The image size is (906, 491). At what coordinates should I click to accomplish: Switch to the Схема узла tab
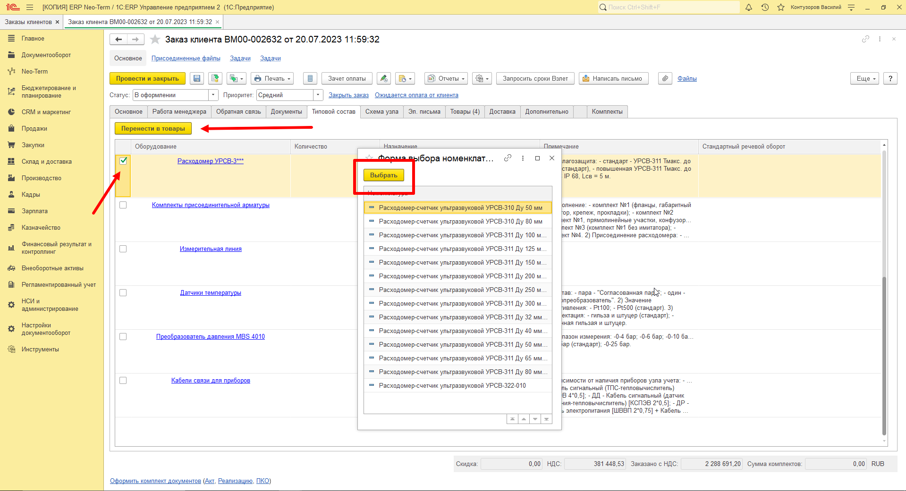click(x=381, y=111)
